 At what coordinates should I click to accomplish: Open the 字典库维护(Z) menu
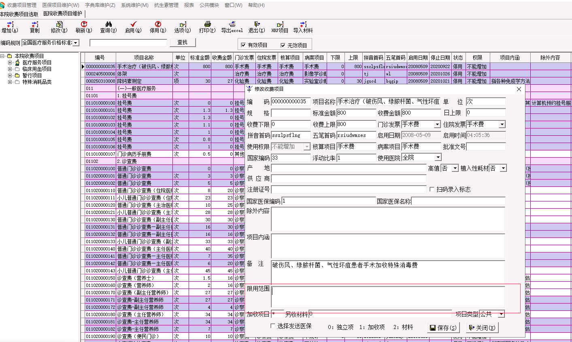(100, 5)
